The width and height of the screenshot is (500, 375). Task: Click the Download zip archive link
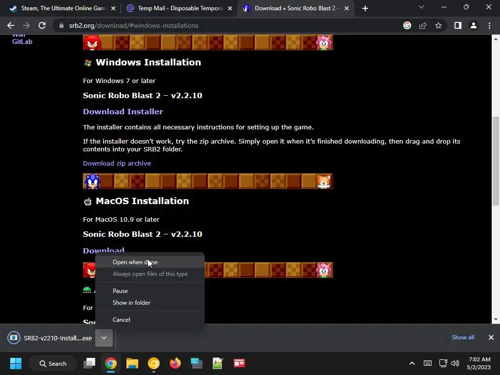(x=117, y=163)
